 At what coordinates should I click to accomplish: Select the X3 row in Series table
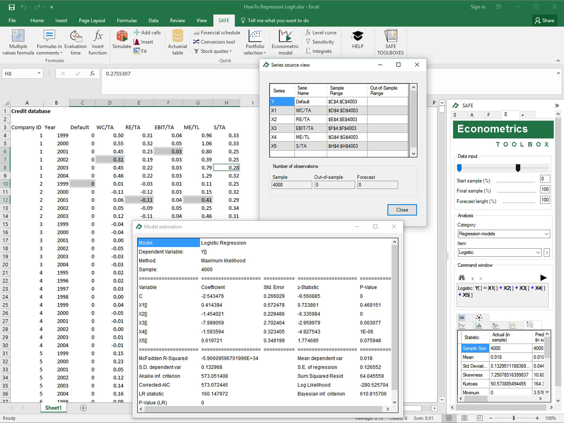[339, 129]
